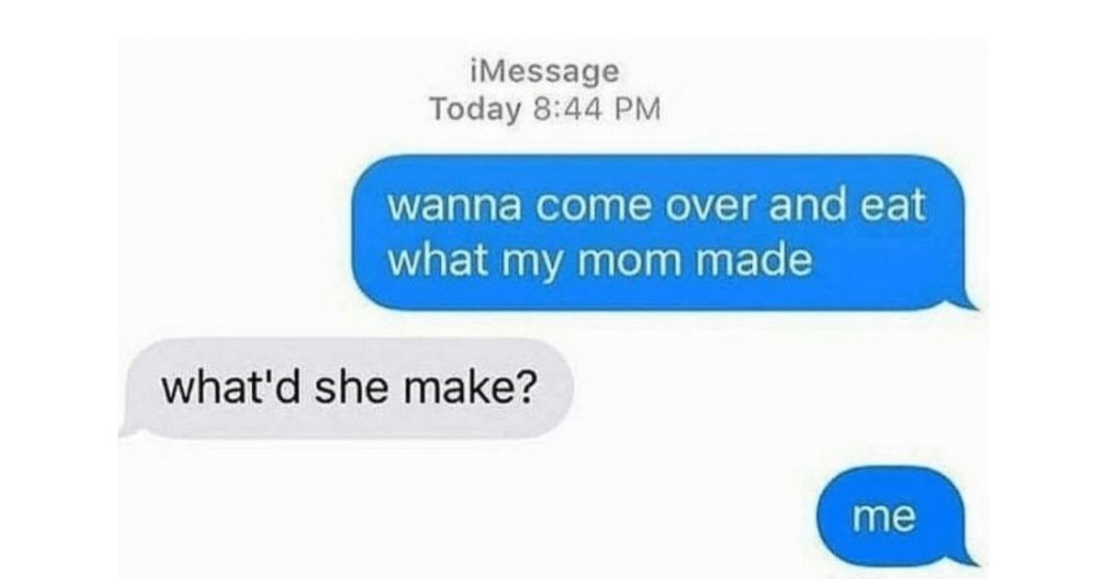Click the tail of the "me" bubble
This screenshot has height=579, width=1107.
[x=965, y=556]
